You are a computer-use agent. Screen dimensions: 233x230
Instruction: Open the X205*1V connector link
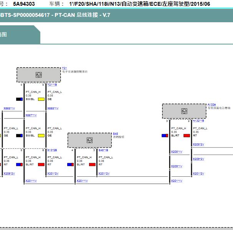177,152
